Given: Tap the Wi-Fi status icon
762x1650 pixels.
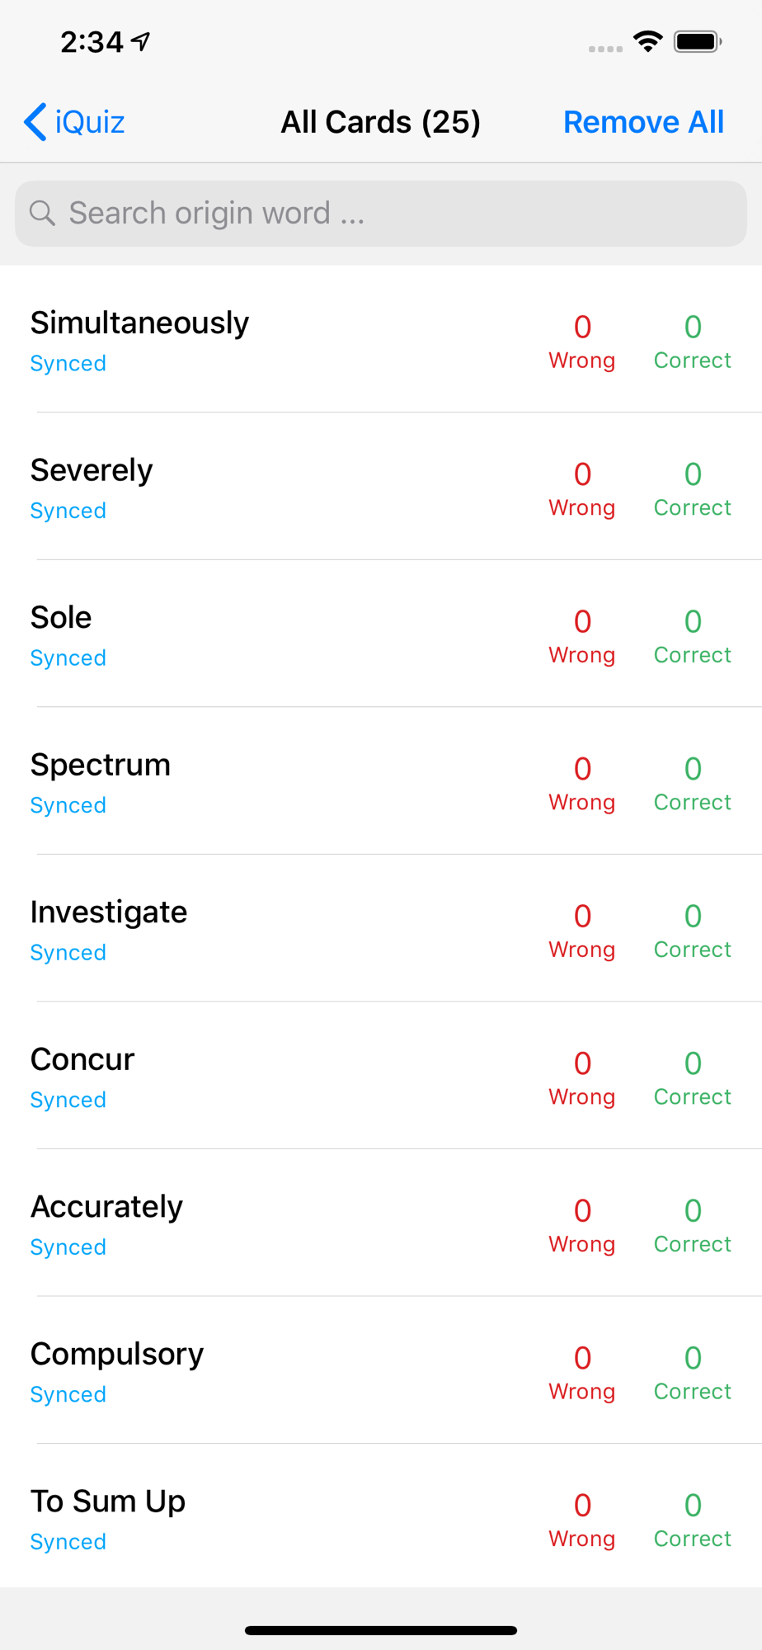Looking at the screenshot, I should click(x=648, y=41).
